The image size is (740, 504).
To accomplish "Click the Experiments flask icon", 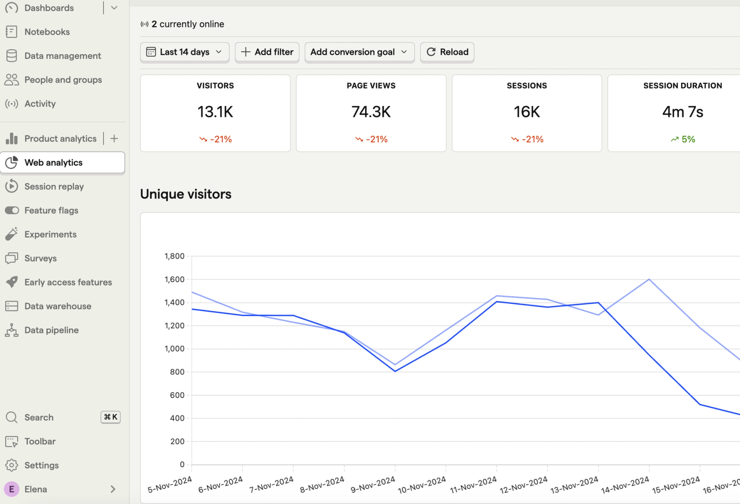I will [12, 234].
